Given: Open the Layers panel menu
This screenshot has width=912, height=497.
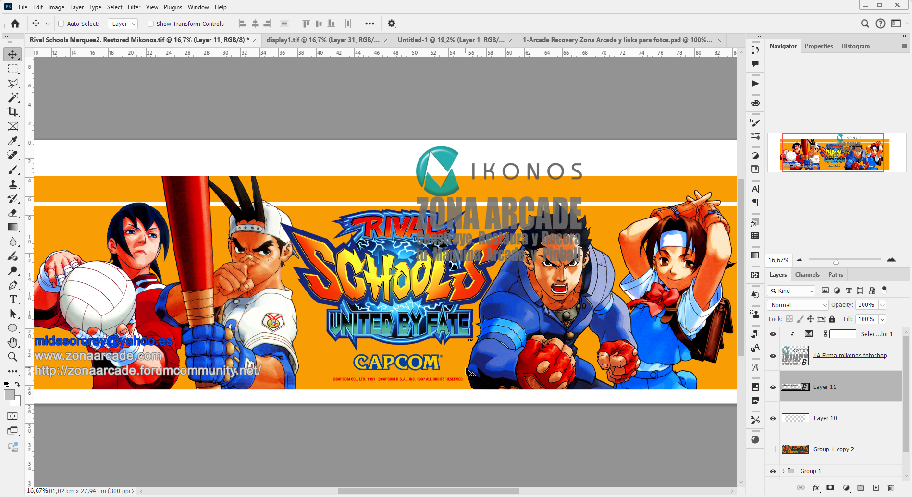Looking at the screenshot, I should pos(904,275).
